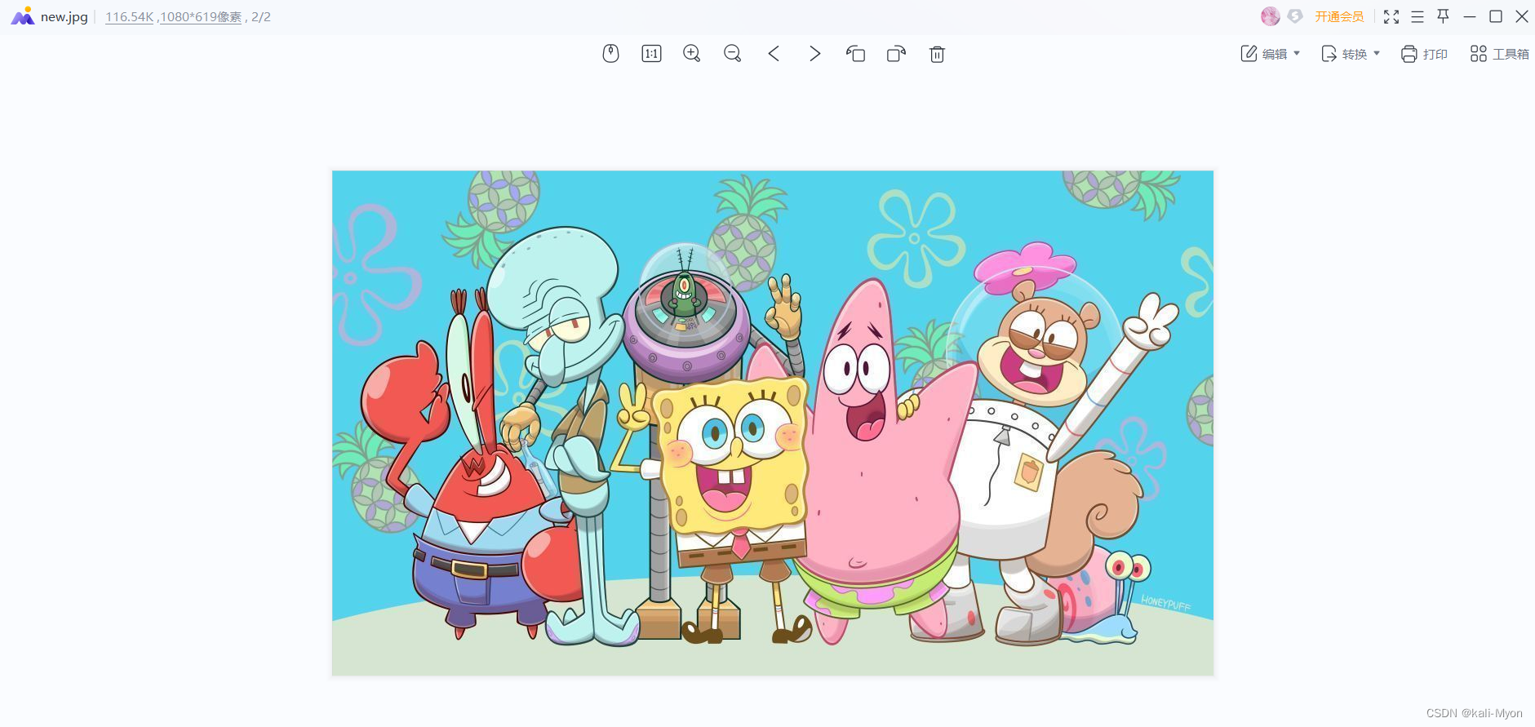1535x727 pixels.
Task: Zoom in on the image
Action: pyautogui.click(x=692, y=54)
